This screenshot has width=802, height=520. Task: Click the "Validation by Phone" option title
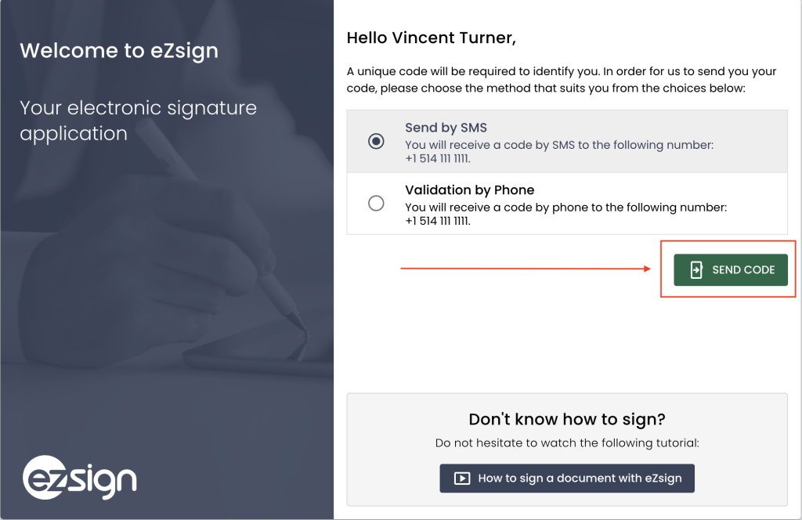(x=469, y=190)
